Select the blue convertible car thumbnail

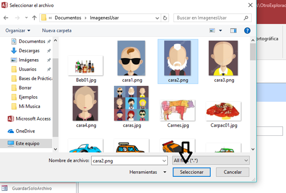pos(85,146)
